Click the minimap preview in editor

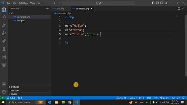[177, 16]
